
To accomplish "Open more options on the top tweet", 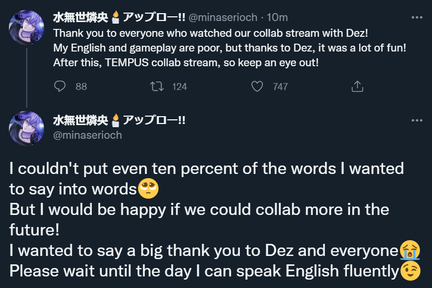I will [x=417, y=17].
